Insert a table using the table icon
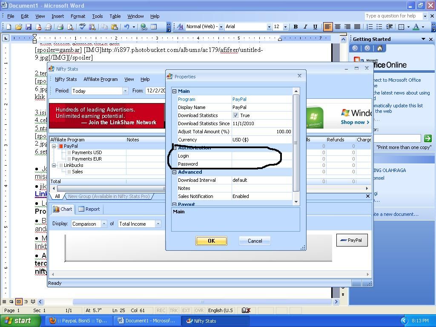 pos(153,27)
